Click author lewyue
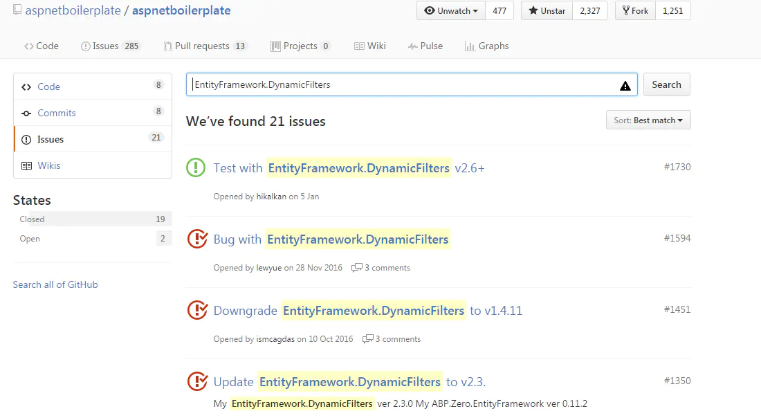The height and width of the screenshot is (418, 761). click(x=269, y=268)
